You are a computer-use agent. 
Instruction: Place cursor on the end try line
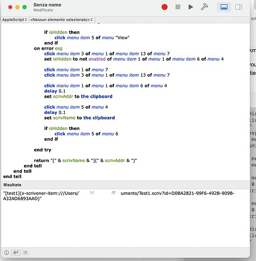[x=43, y=150]
